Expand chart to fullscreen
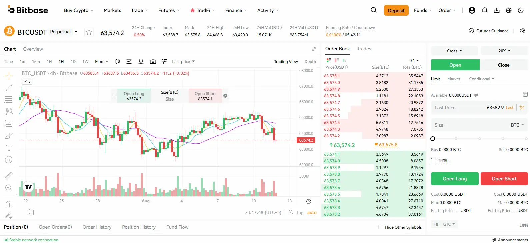 314,49
